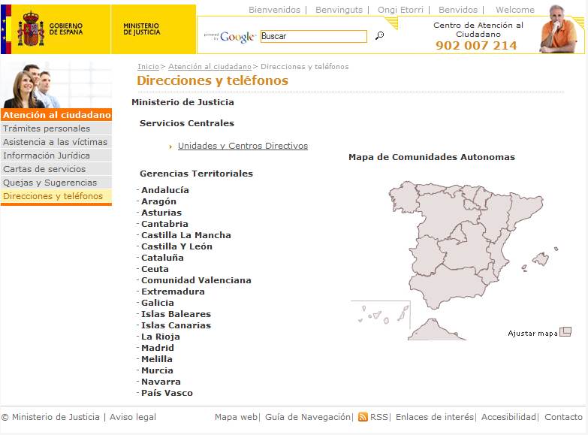Viewport: 588px width, 435px height.
Task: Open the País Vasco region link
Action: click(x=167, y=393)
